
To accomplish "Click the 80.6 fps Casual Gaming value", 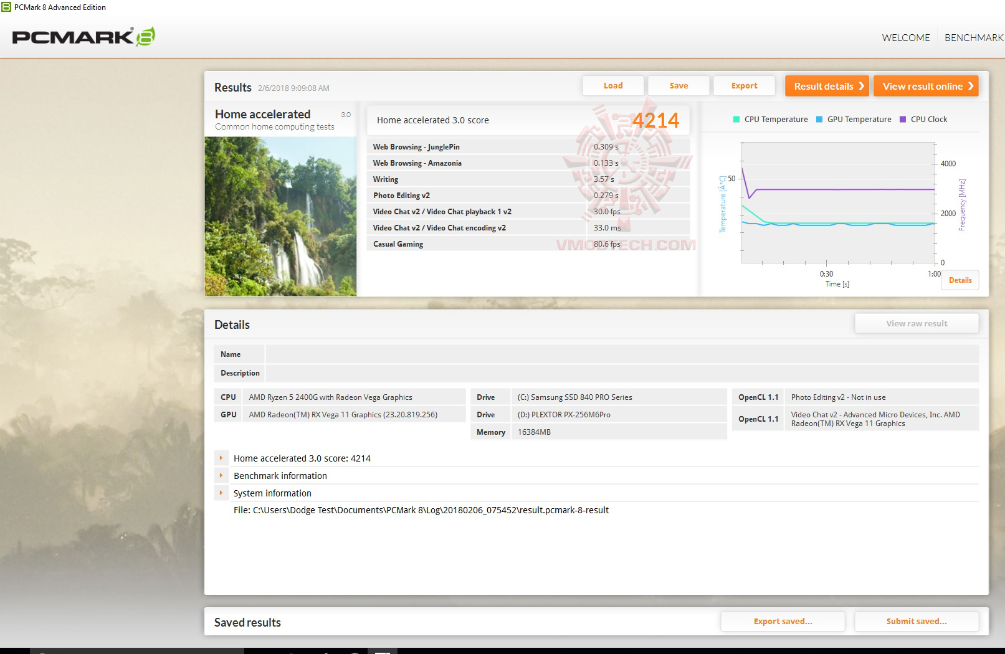I will point(607,244).
